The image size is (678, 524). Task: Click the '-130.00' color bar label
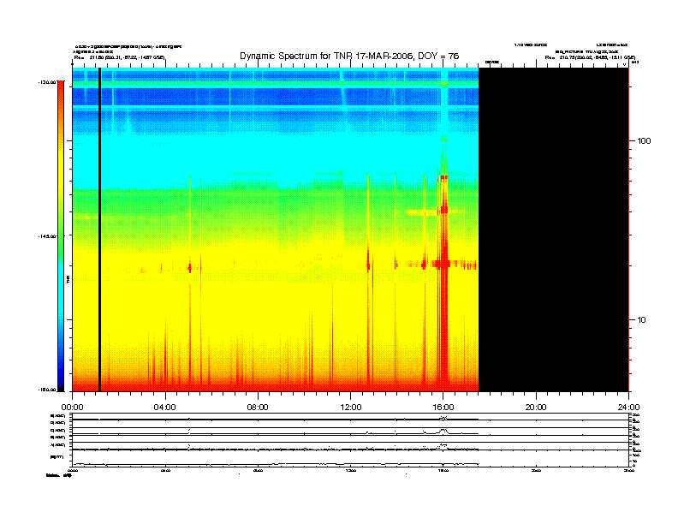click(x=47, y=82)
